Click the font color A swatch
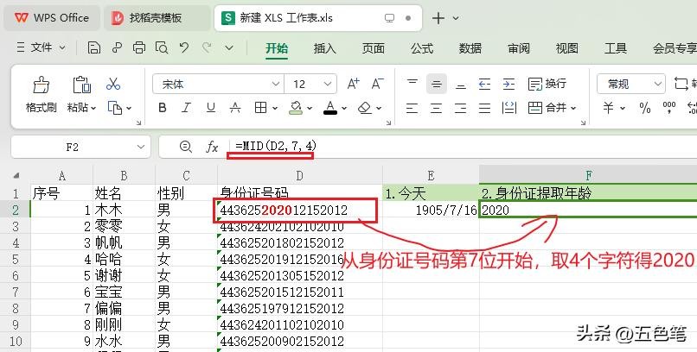Image resolution: width=697 pixels, height=352 pixels. click(329, 108)
